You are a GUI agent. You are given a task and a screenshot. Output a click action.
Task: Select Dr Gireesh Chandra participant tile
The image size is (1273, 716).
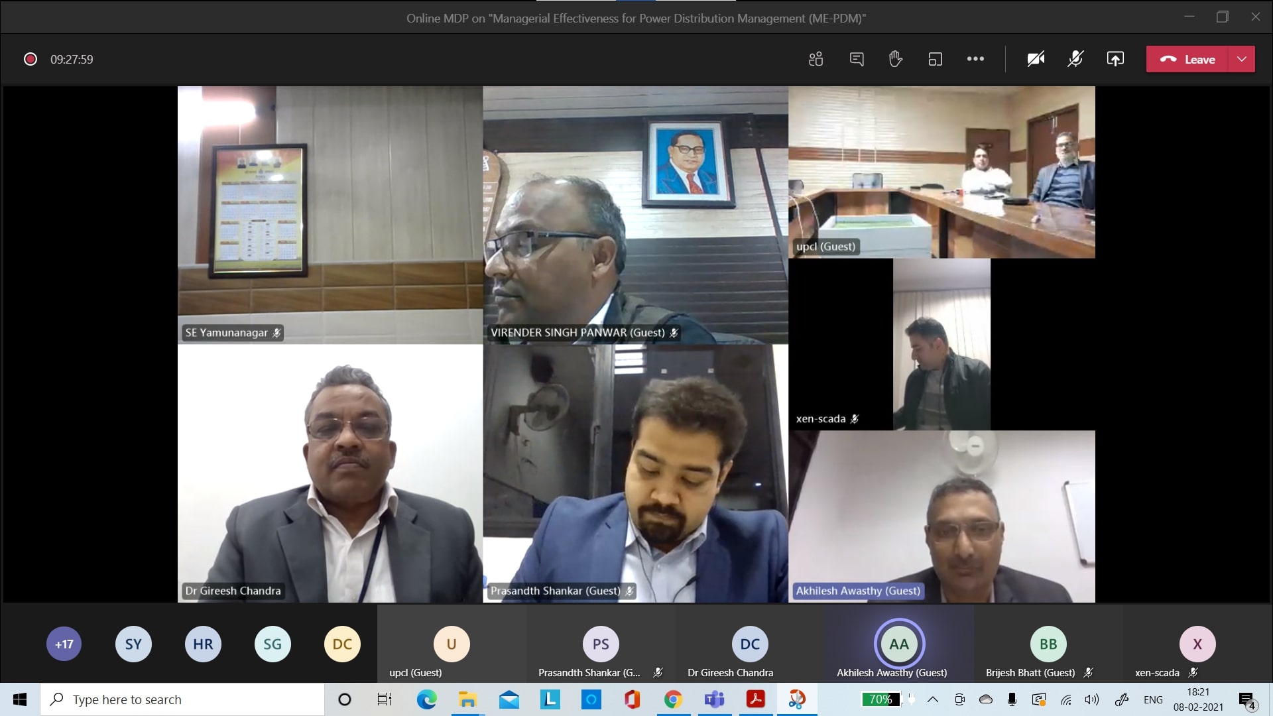[330, 472]
